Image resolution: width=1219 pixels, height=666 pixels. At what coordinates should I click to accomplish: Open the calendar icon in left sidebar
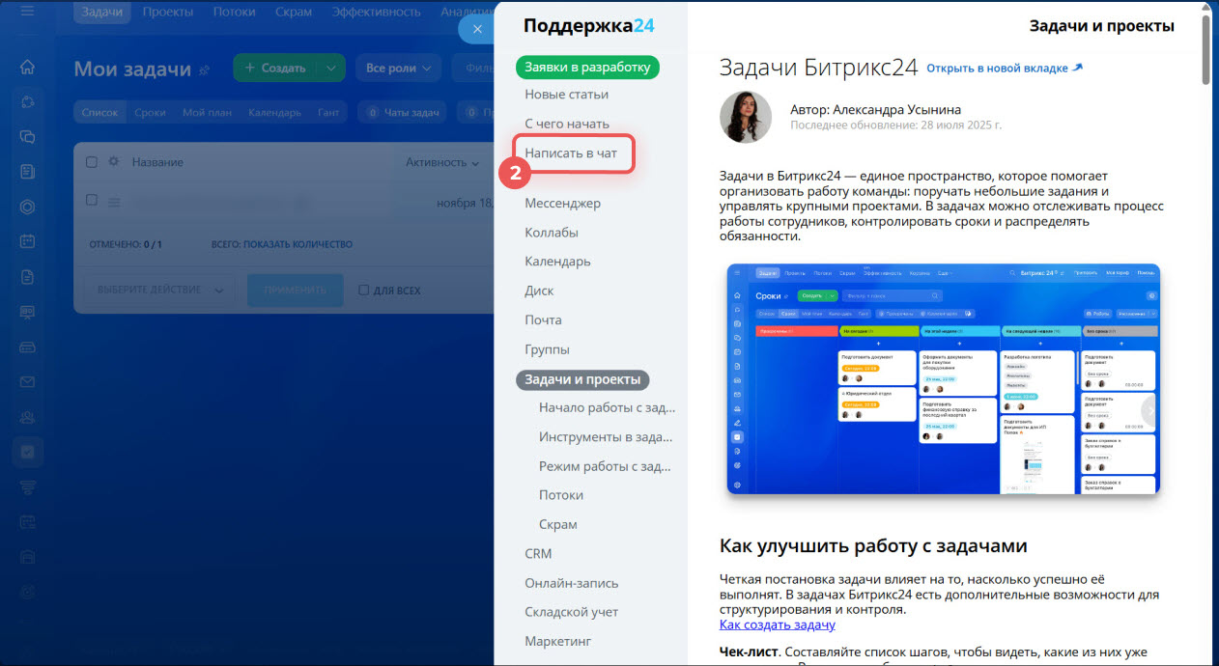(x=27, y=241)
